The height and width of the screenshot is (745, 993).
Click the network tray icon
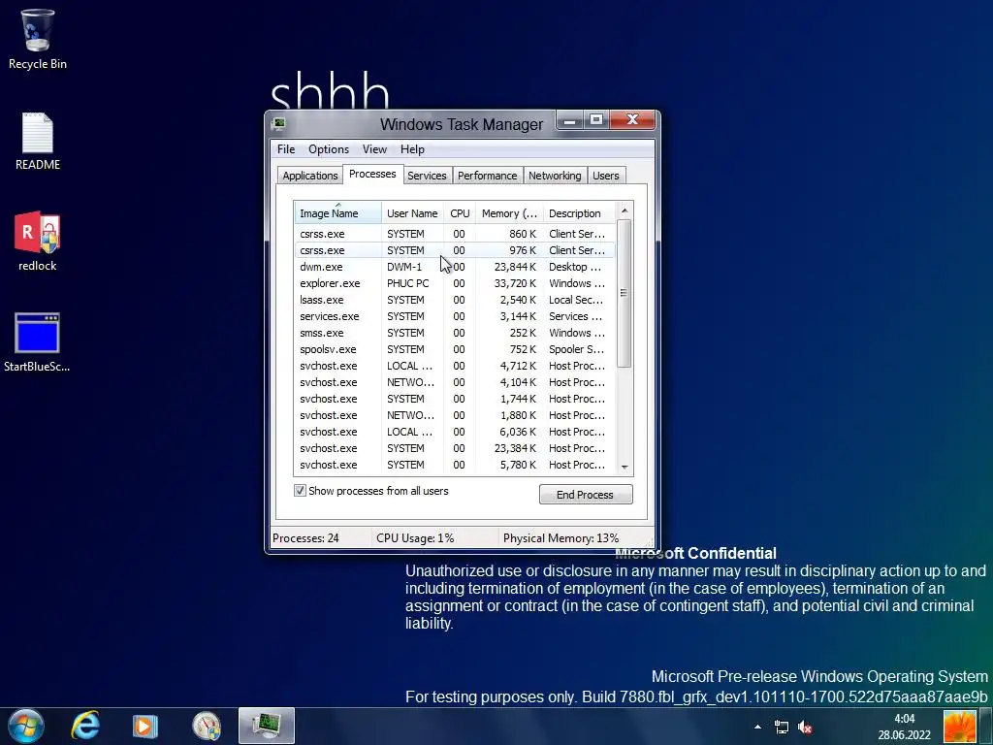pos(782,728)
